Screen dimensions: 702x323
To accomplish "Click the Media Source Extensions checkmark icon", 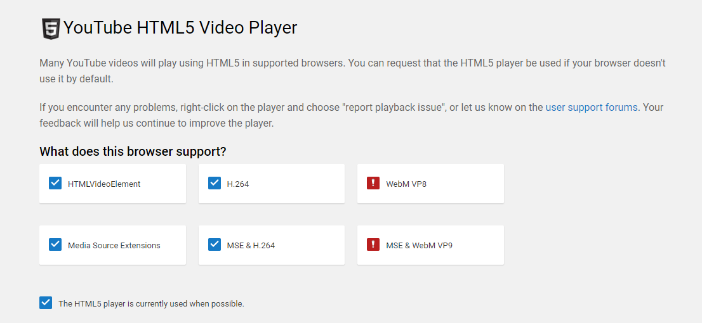I will (55, 245).
